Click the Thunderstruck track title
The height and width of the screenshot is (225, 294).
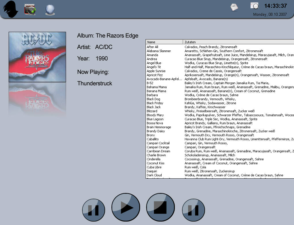point(94,83)
